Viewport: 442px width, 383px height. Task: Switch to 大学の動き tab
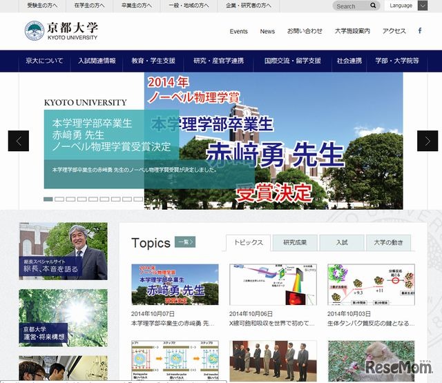388,242
